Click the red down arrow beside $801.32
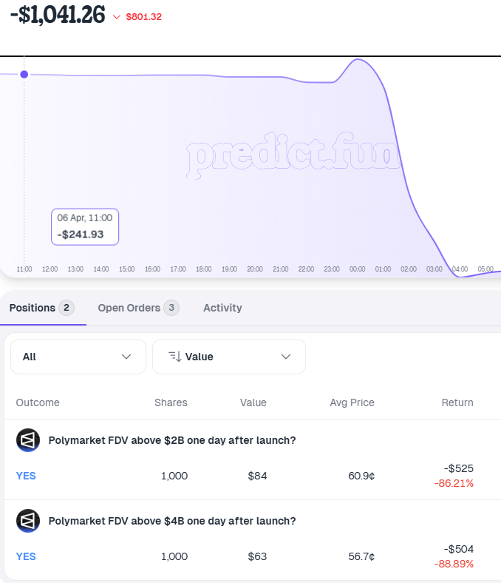The image size is (501, 583). pyautogui.click(x=117, y=17)
